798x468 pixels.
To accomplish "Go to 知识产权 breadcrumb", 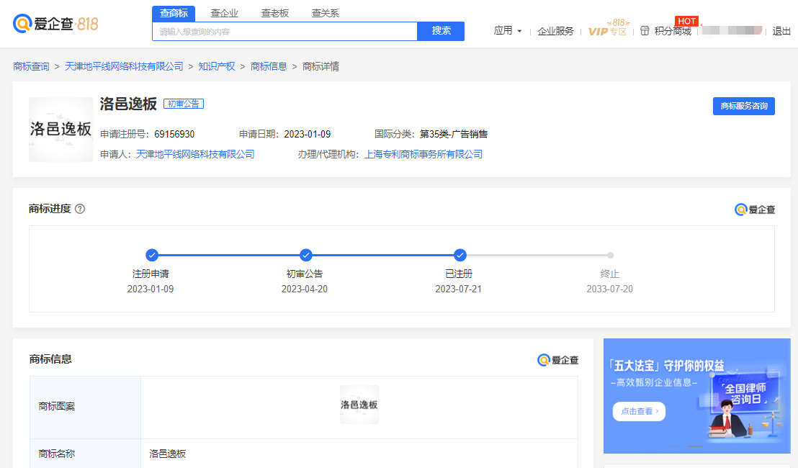I will (217, 67).
